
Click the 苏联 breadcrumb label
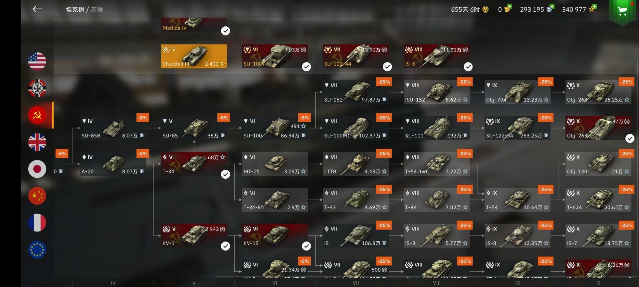97,10
